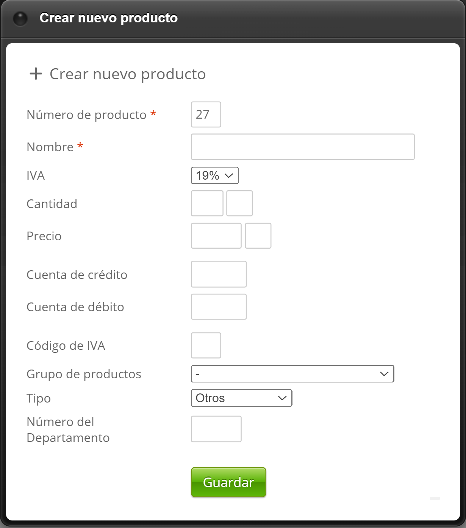This screenshot has width=466, height=528.
Task: Click the Código de IVA input
Action: pos(206,345)
